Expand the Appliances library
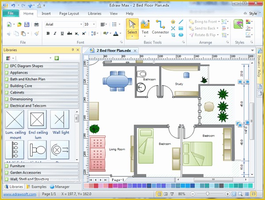 [42, 72]
